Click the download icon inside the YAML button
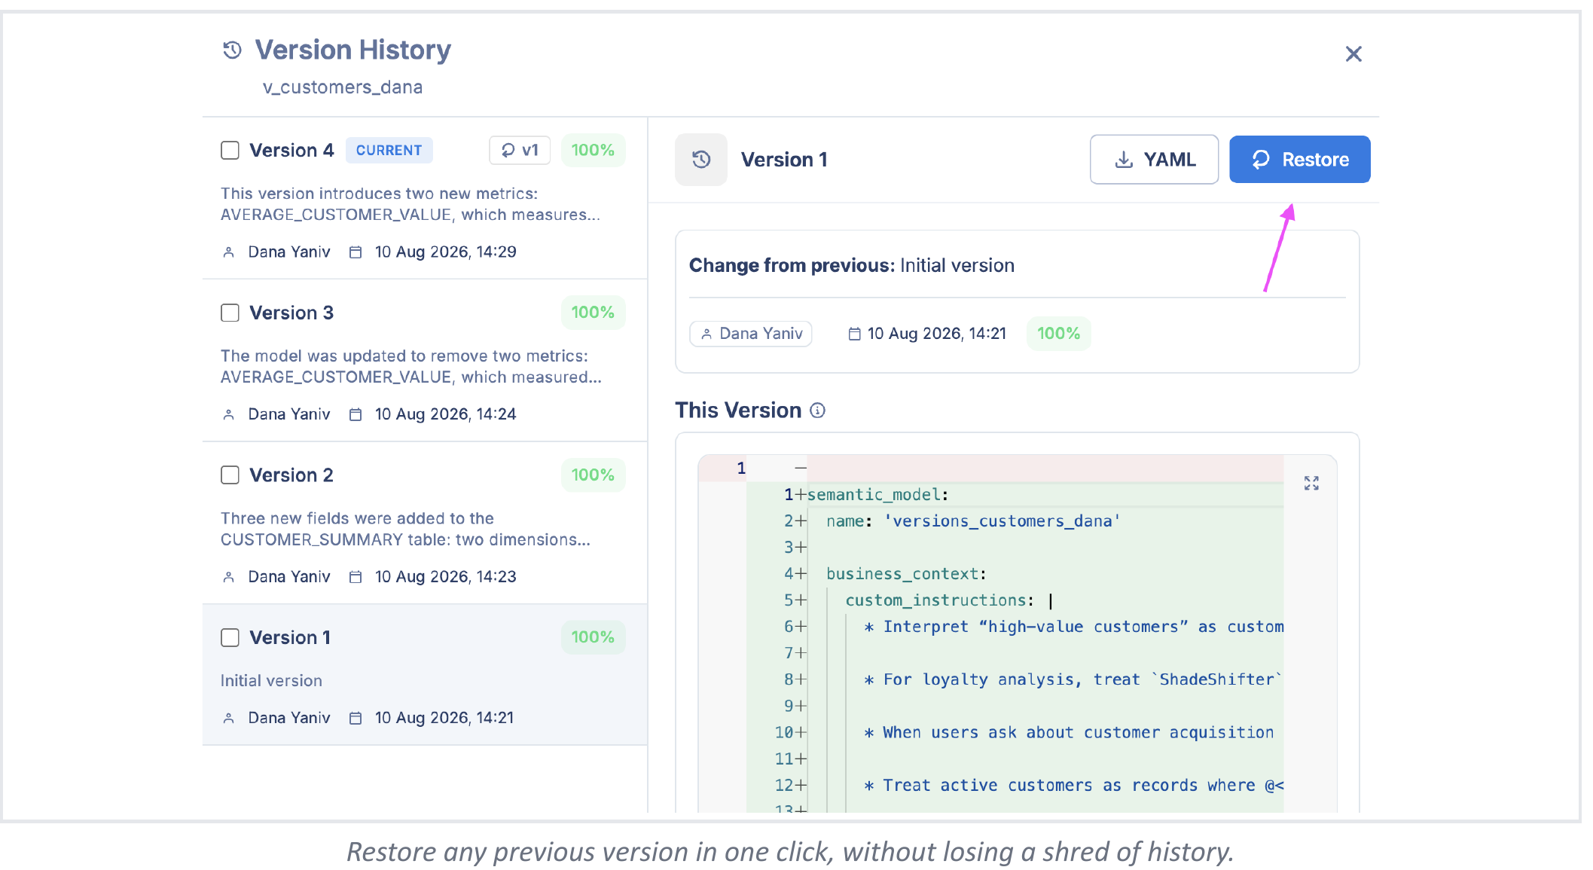Image resolution: width=1593 pixels, height=870 pixels. [1124, 160]
